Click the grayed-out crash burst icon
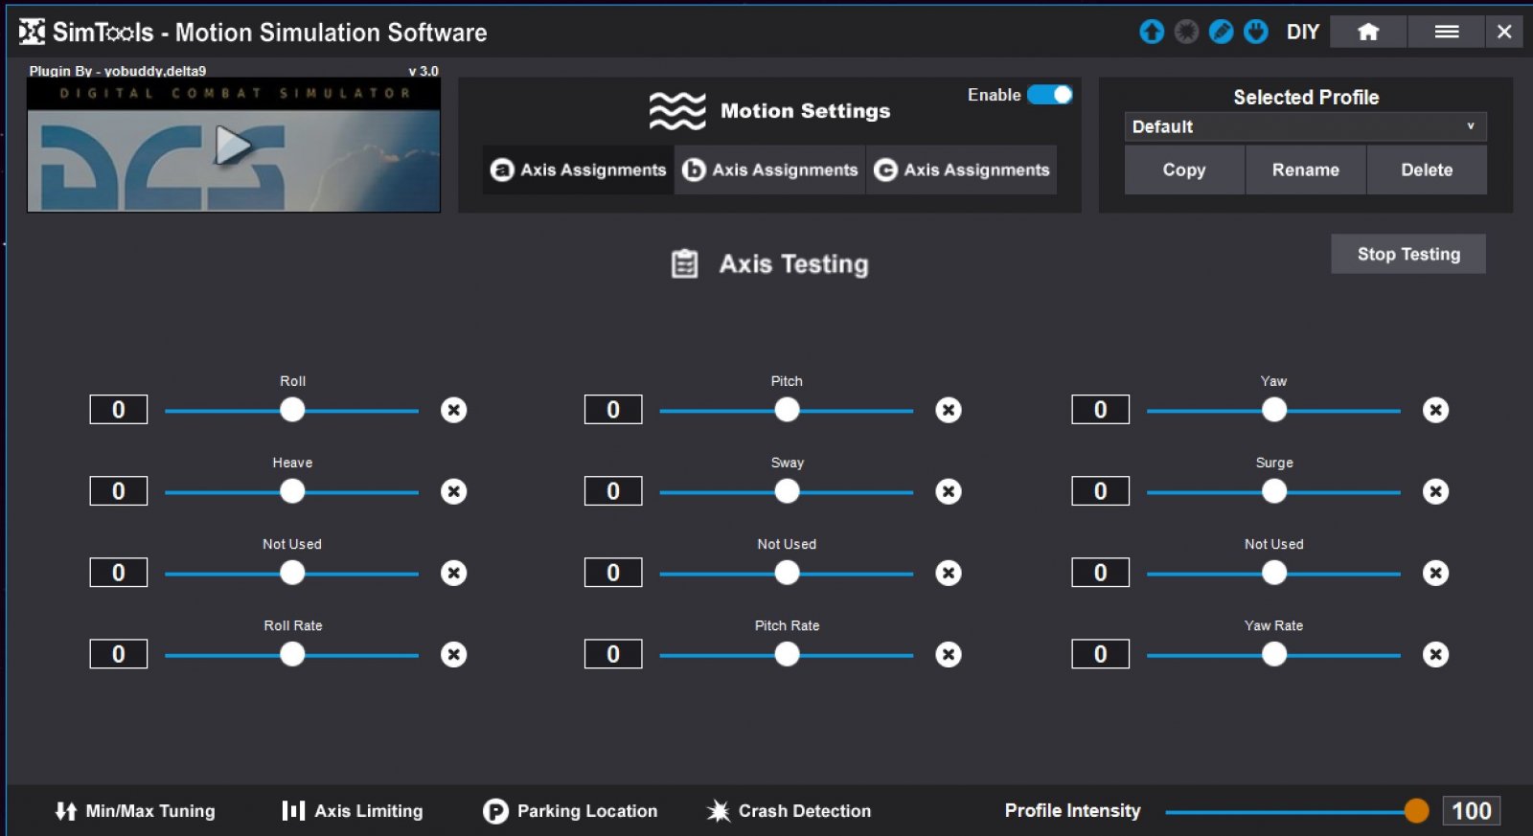Viewport: 1533px width, 836px height. click(1186, 32)
